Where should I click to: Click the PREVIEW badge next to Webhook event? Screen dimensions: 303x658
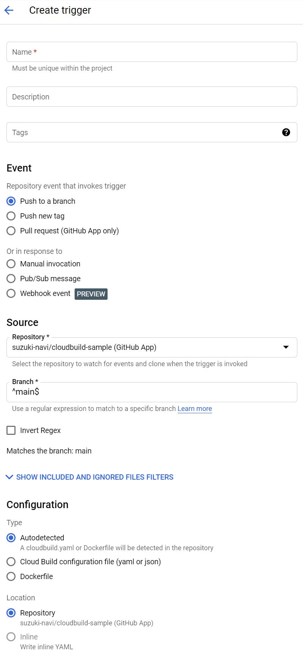coord(91,294)
